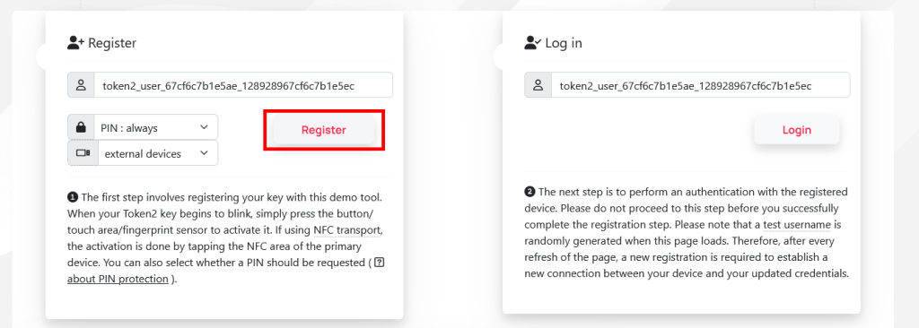Screen dimensions: 919x328
Task: Click the step 1 number badge
Action: [x=73, y=197]
